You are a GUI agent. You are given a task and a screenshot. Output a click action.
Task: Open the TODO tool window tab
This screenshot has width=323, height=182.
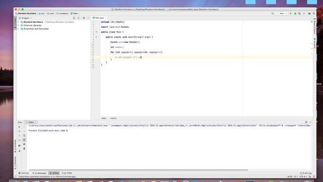tap(67, 173)
